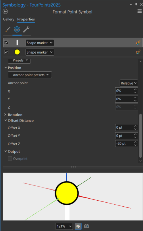Open Anchor point presets dropdown

30,75
